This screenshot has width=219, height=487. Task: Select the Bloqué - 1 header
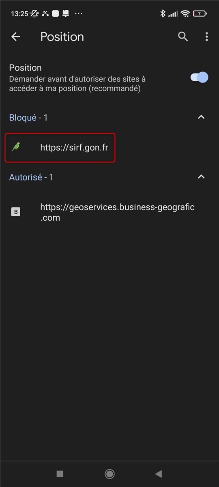click(28, 117)
